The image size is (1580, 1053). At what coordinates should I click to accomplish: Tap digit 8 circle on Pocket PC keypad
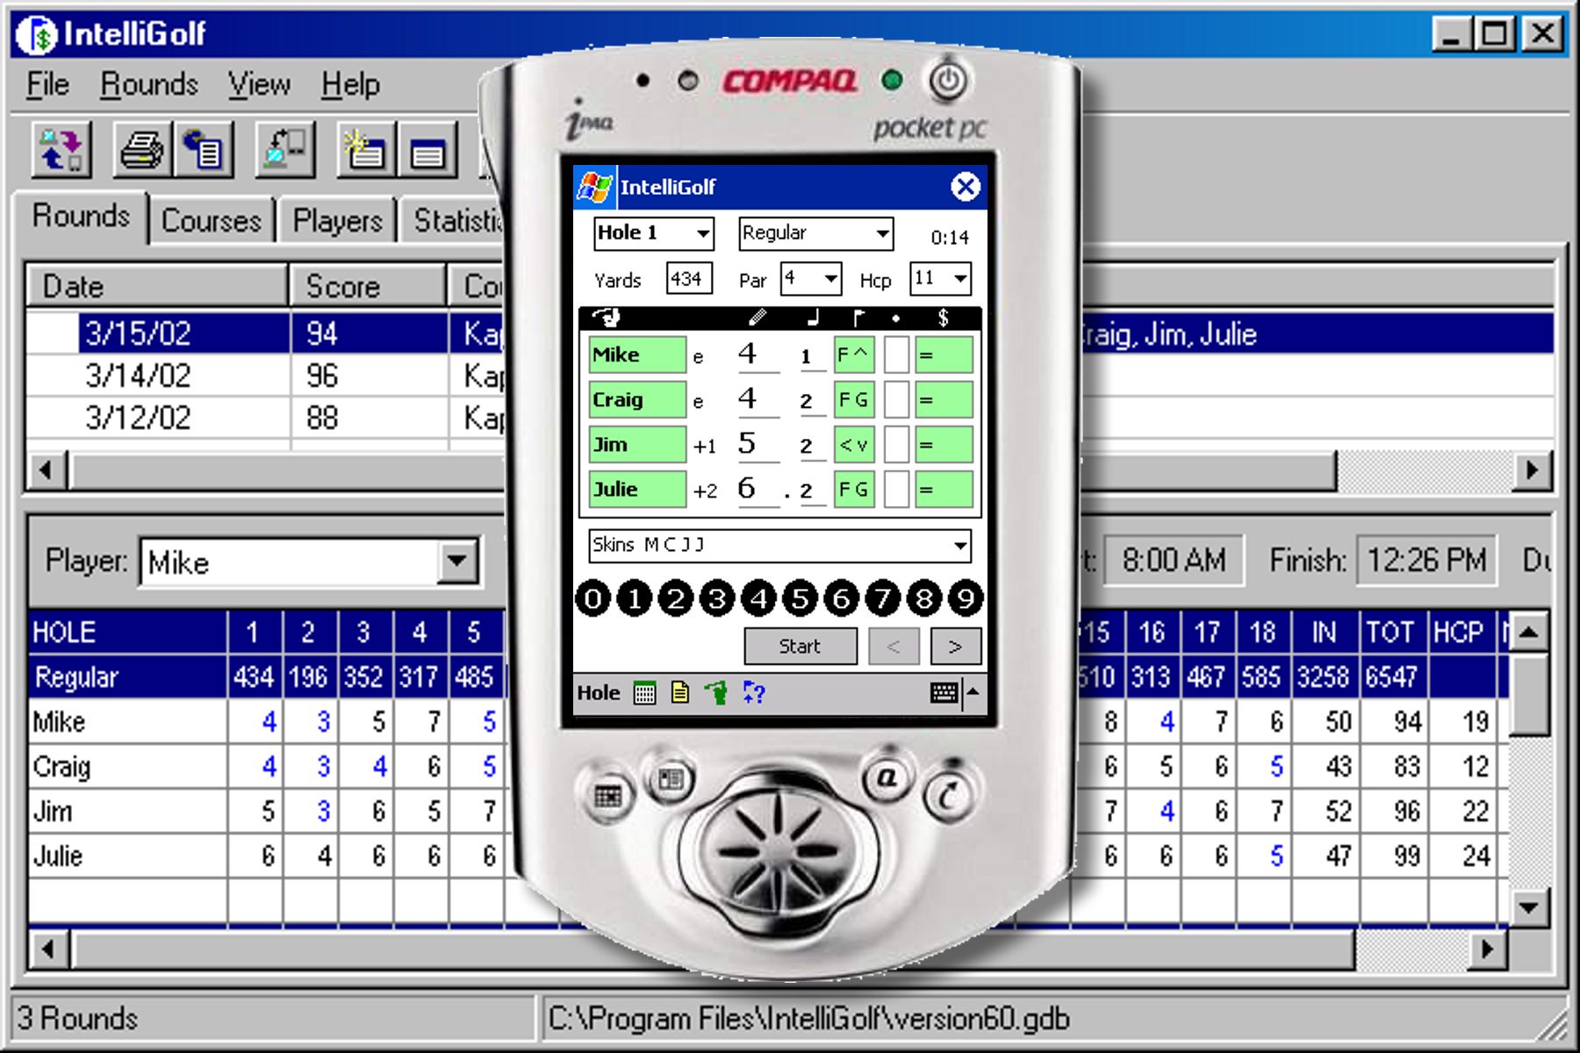(x=924, y=599)
